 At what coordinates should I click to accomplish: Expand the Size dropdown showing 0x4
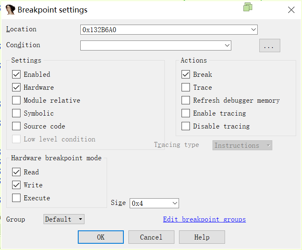(x=175, y=203)
